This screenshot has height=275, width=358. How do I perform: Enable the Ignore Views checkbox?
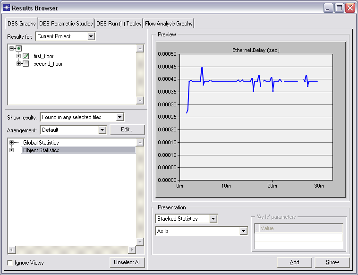[10, 263]
